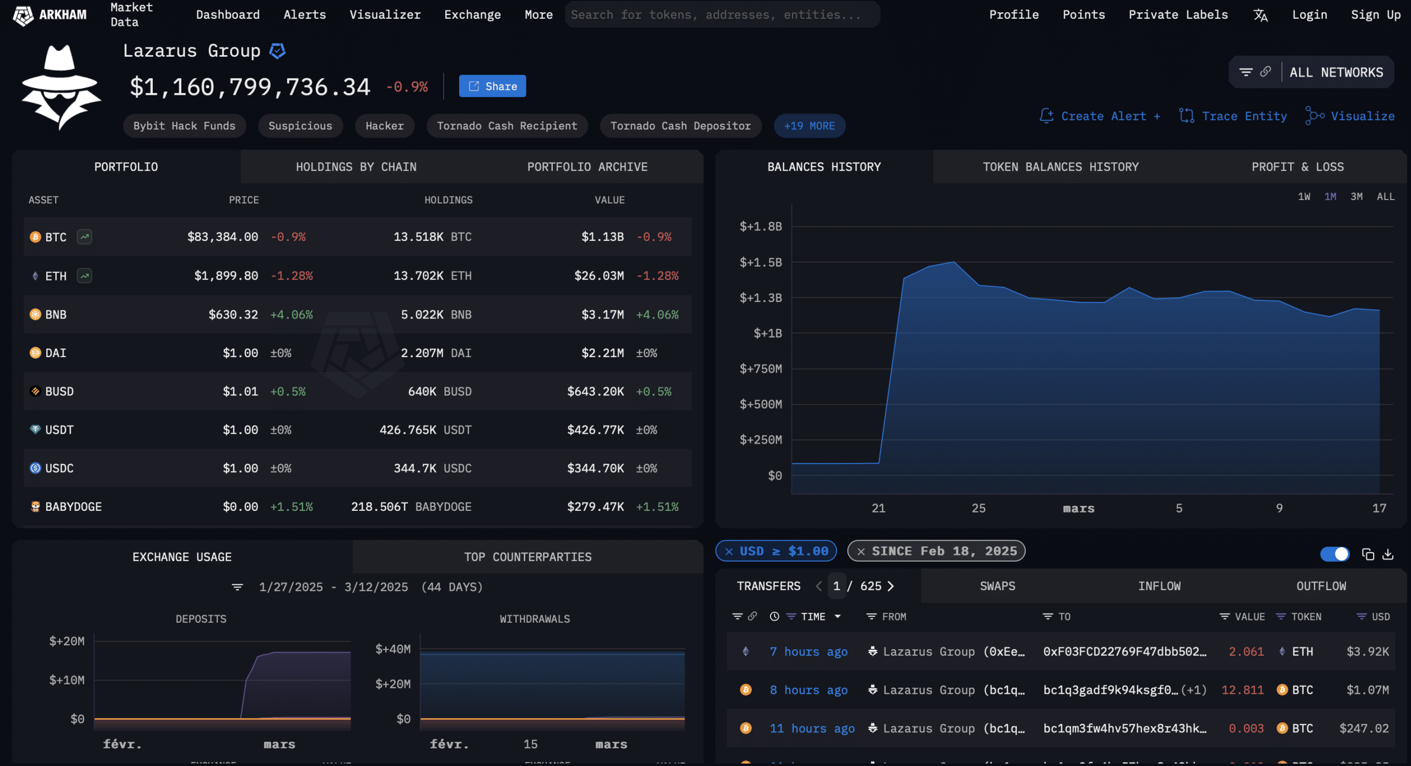Click the chain filter link icon in transfers header
This screenshot has width=1411, height=766.
tap(752, 616)
